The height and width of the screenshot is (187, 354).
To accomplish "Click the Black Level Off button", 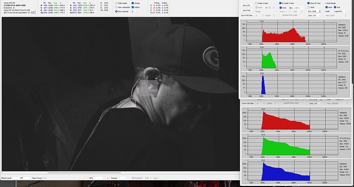I will pos(21,178).
